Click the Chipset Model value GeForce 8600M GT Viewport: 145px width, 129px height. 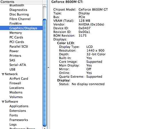93,9
